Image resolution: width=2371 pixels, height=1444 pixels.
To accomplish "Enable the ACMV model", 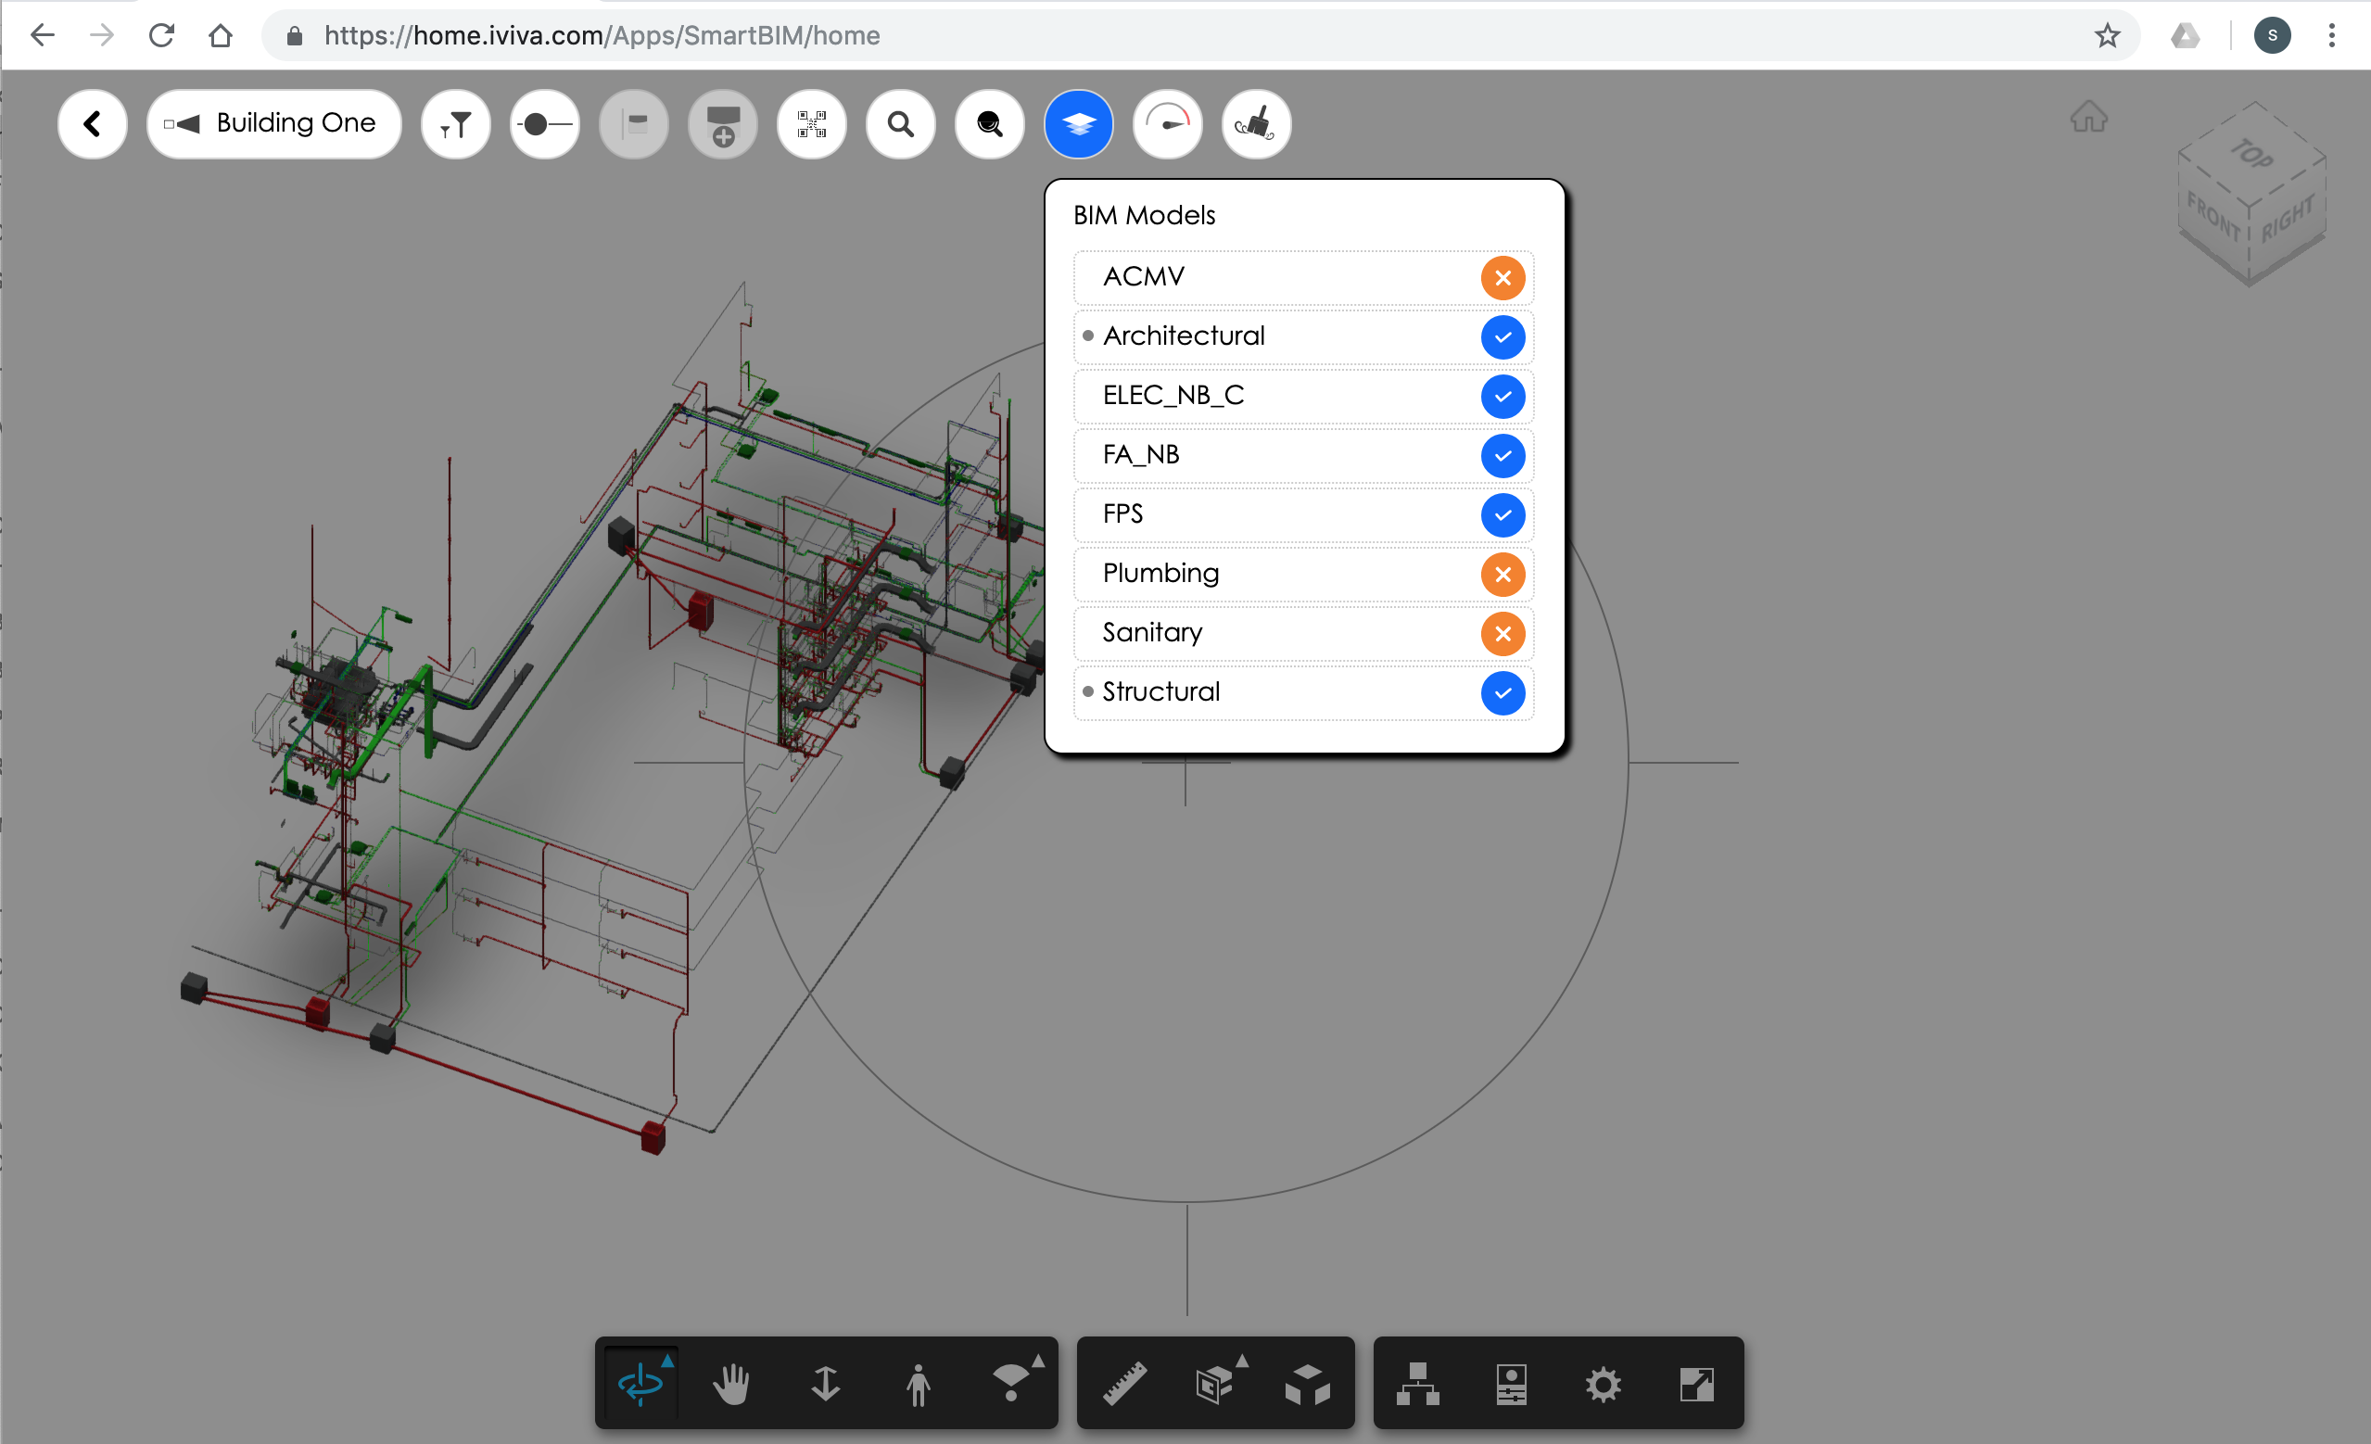I will (x=1502, y=278).
